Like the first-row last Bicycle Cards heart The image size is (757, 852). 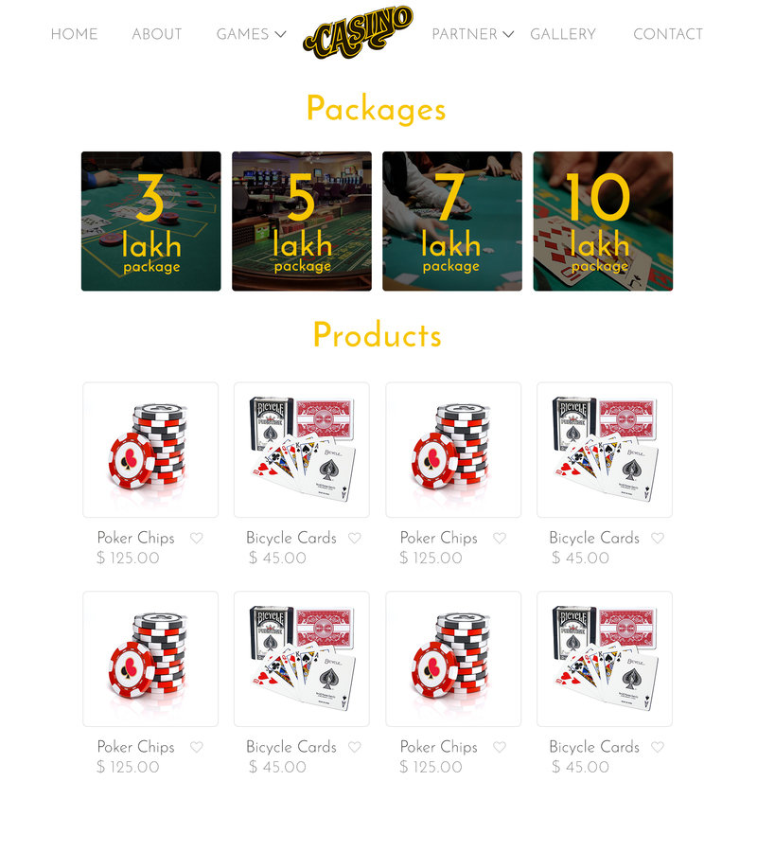click(x=658, y=538)
